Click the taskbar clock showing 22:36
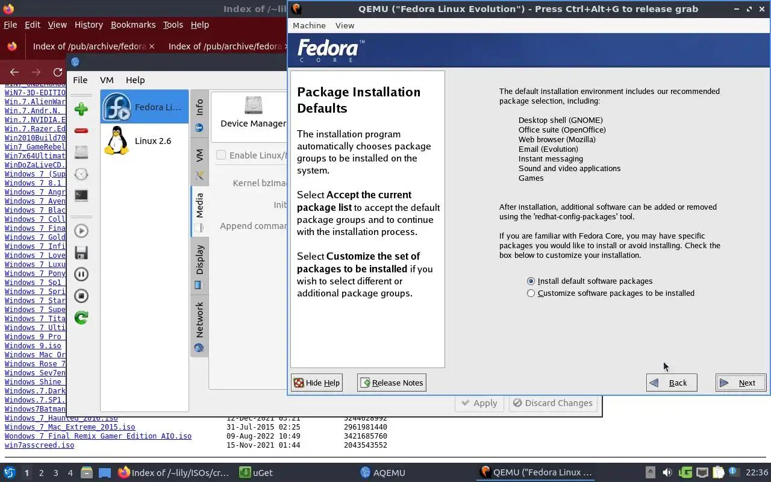The width and height of the screenshot is (771, 482). click(x=757, y=473)
